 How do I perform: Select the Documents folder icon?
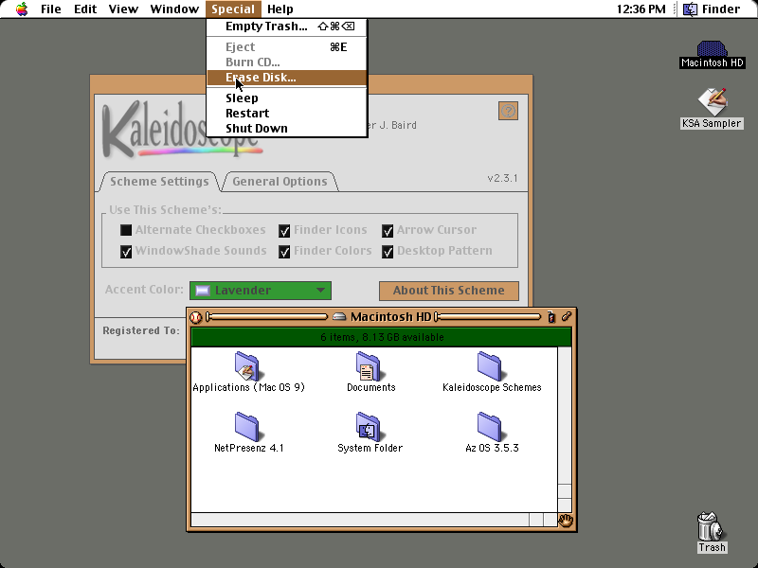pos(369,366)
